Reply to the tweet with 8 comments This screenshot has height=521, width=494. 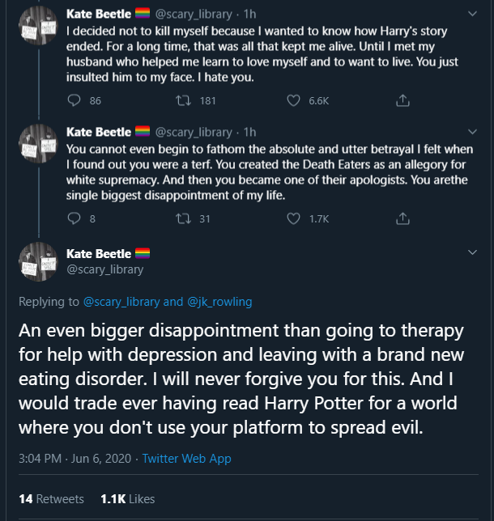[74, 218]
